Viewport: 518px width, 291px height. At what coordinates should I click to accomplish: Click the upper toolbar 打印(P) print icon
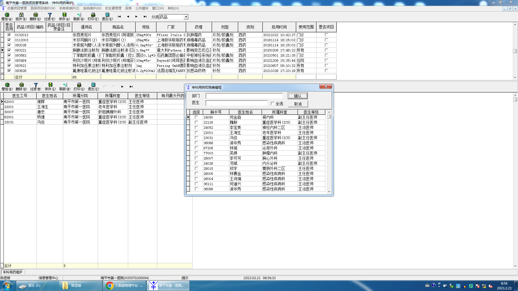(93, 15)
